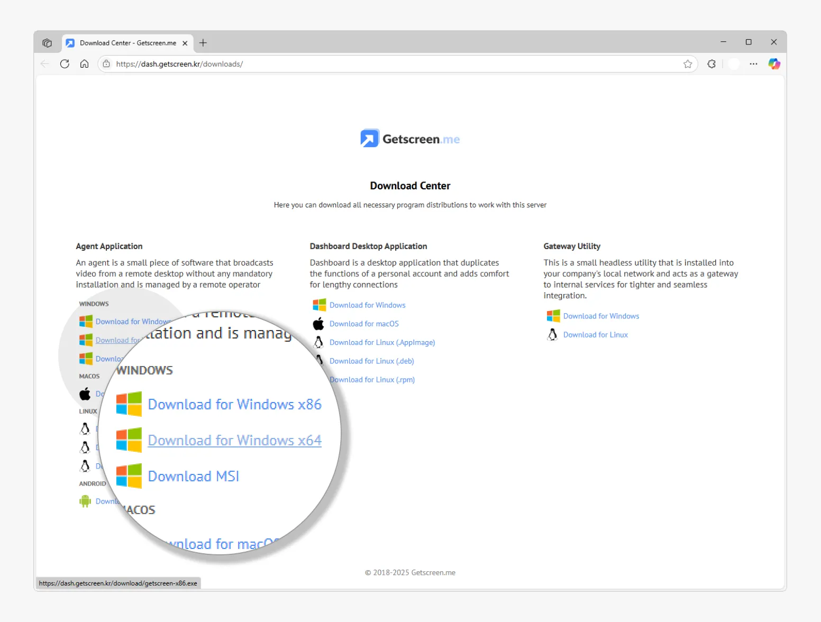Image resolution: width=821 pixels, height=622 pixels.
Task: Close the Download Center browser tab
Action: tap(185, 43)
